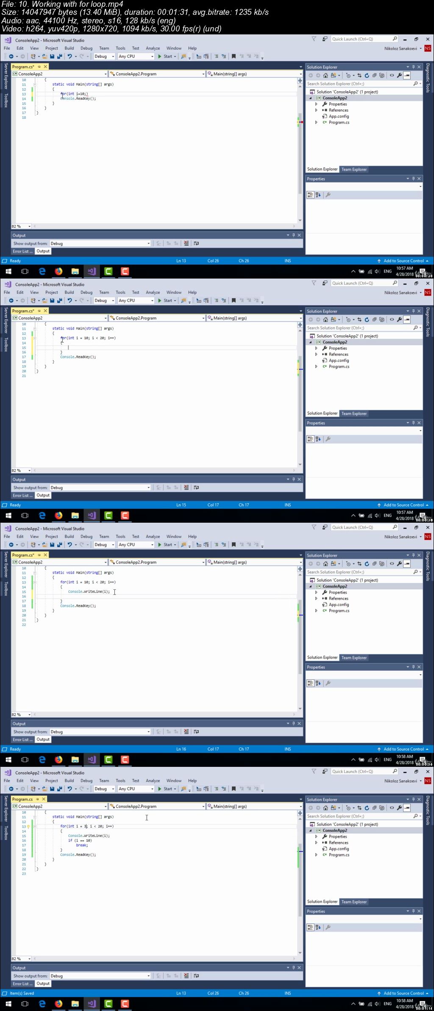Collapse ConsoleApp2 project node in fourth frame
The width and height of the screenshot is (434, 1011).
pyautogui.click(x=311, y=831)
